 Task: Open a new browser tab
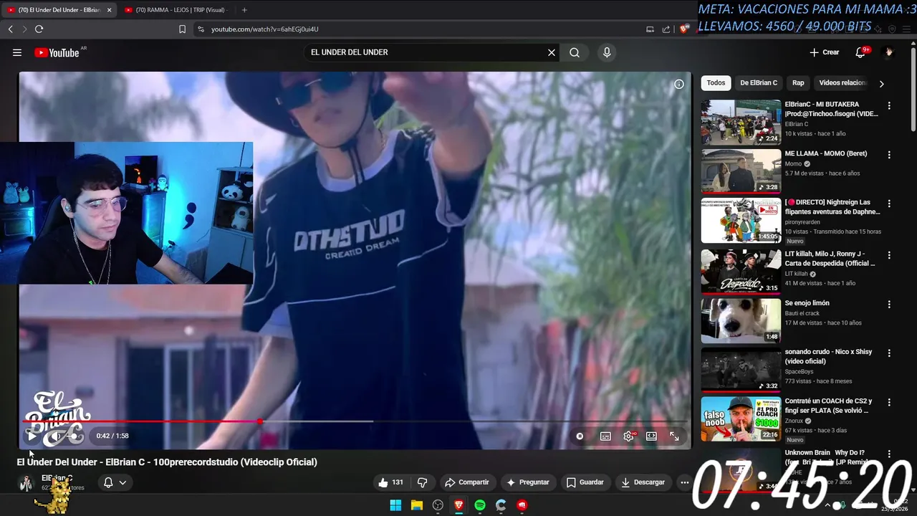(244, 10)
